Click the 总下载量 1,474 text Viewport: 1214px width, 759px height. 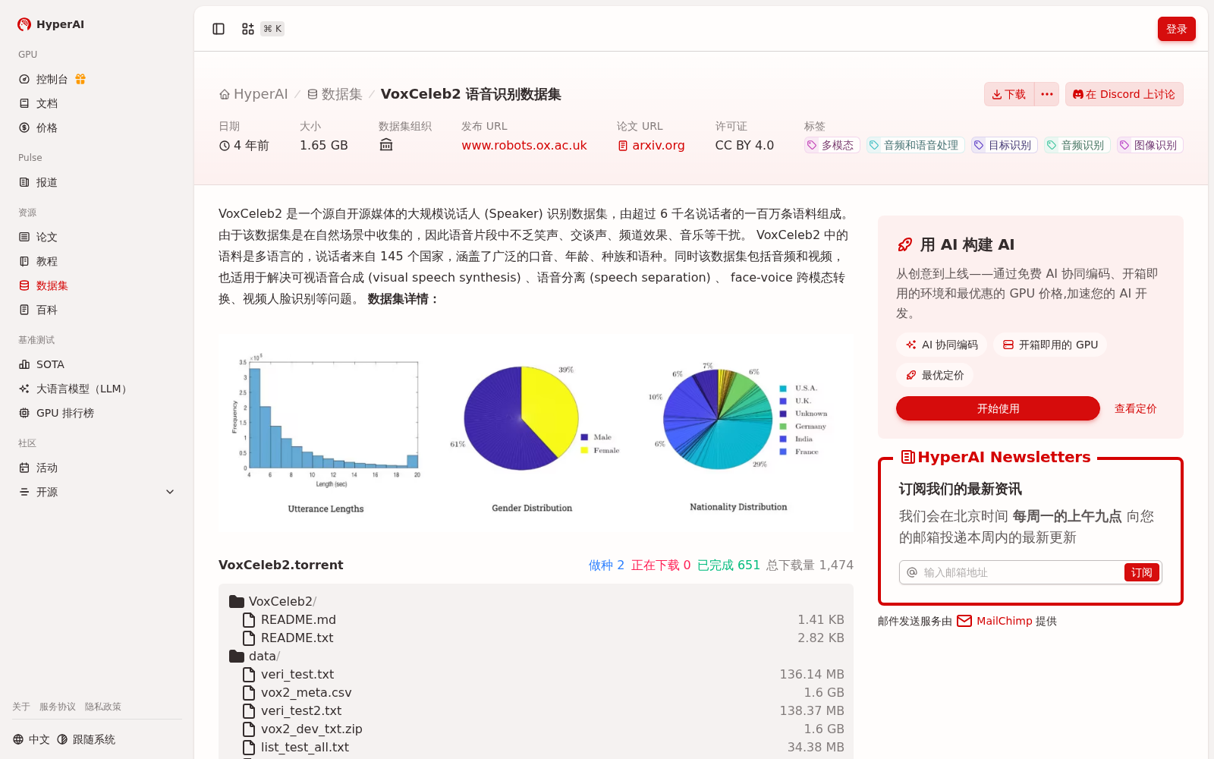point(810,565)
